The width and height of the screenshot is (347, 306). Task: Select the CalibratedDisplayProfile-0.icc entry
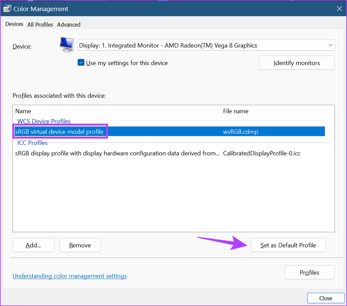(x=262, y=153)
